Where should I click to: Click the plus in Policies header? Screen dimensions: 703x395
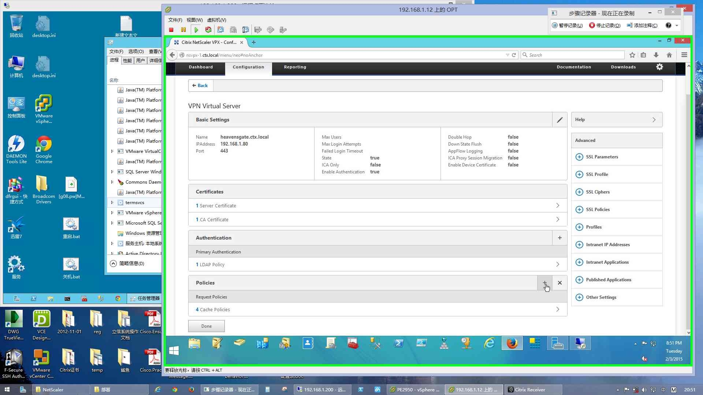(544, 283)
